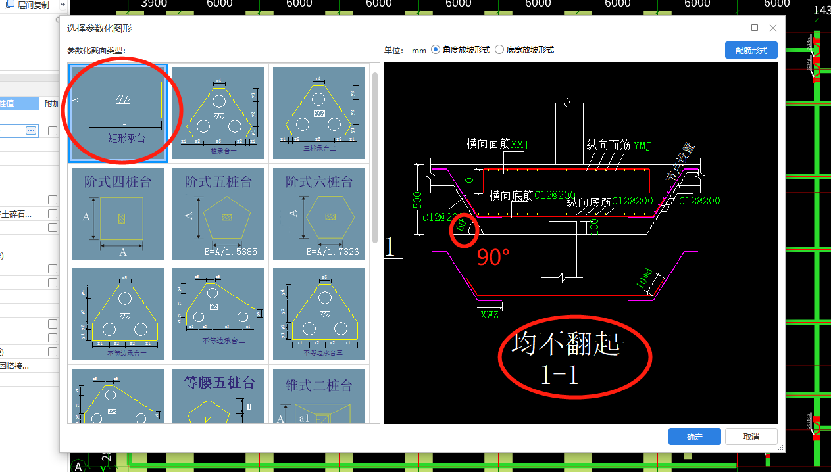Viewport: 831px width, 472px height.
Task: Pick the 不等边承台二 thumbnail
Action: [x=218, y=314]
